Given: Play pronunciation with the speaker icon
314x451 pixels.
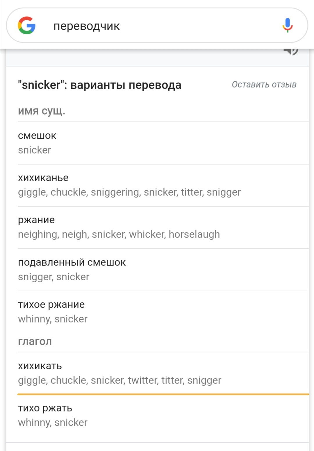Looking at the screenshot, I should coord(291,51).
